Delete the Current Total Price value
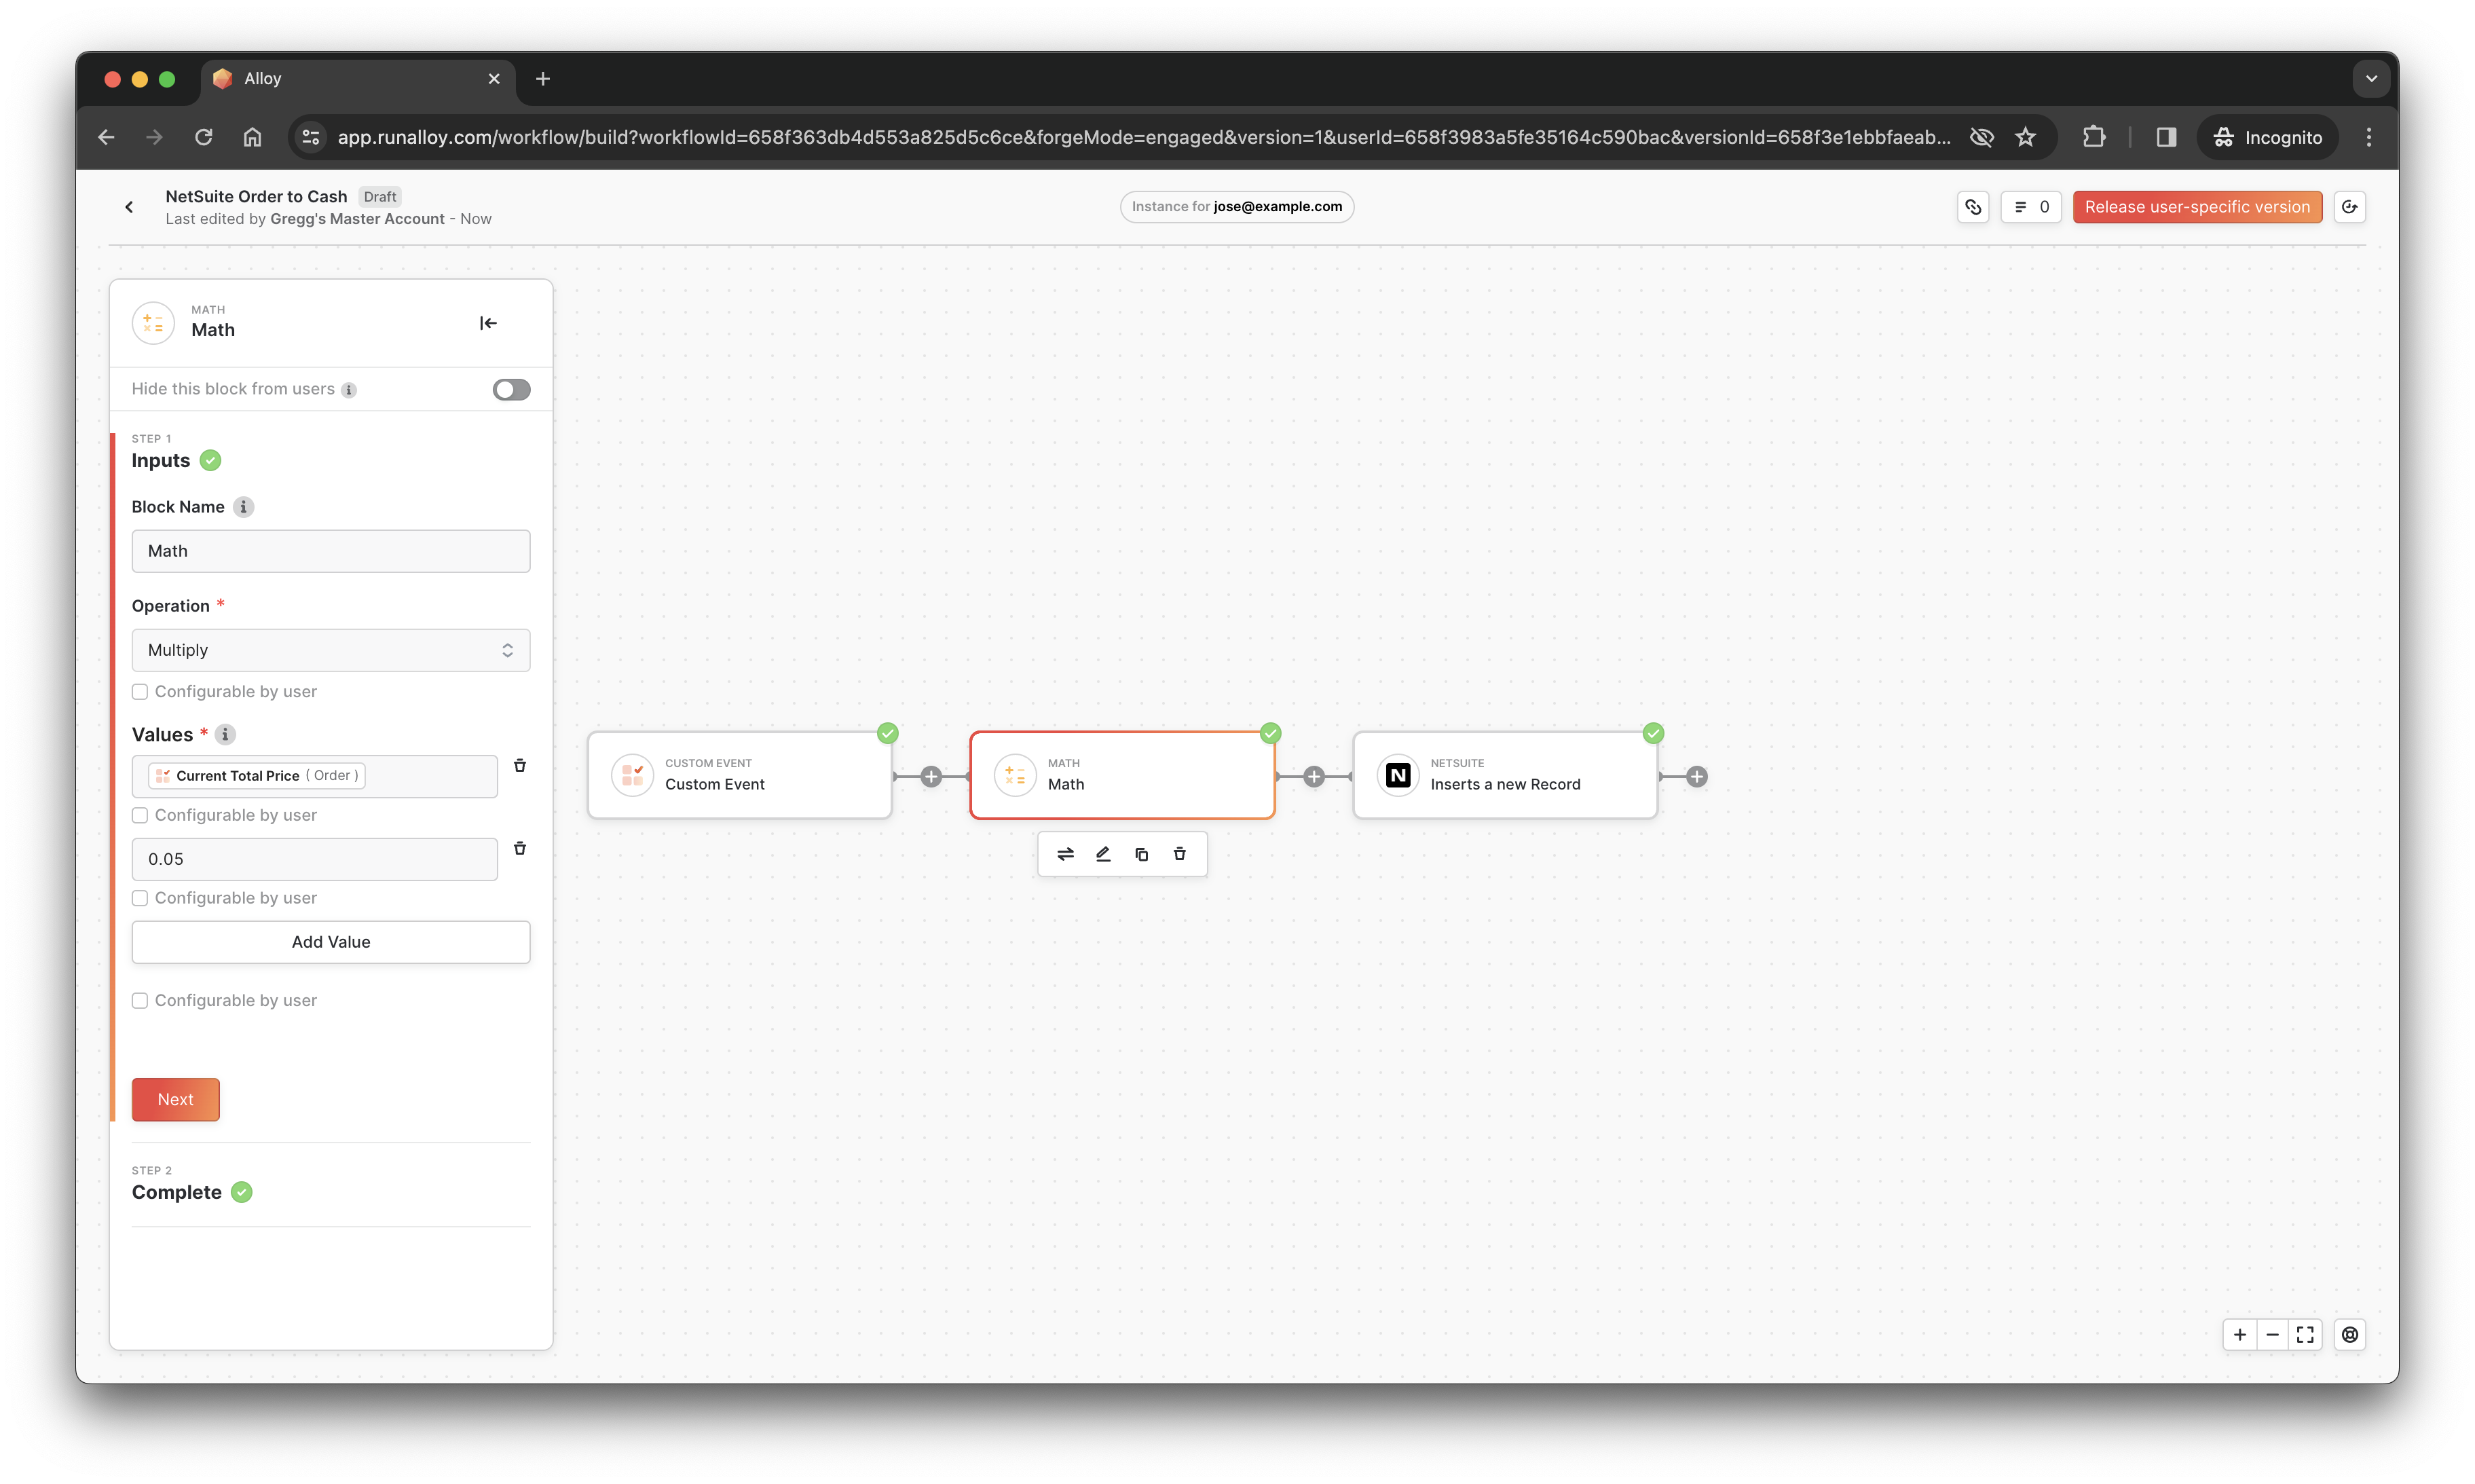The width and height of the screenshot is (2475, 1484). tap(520, 766)
